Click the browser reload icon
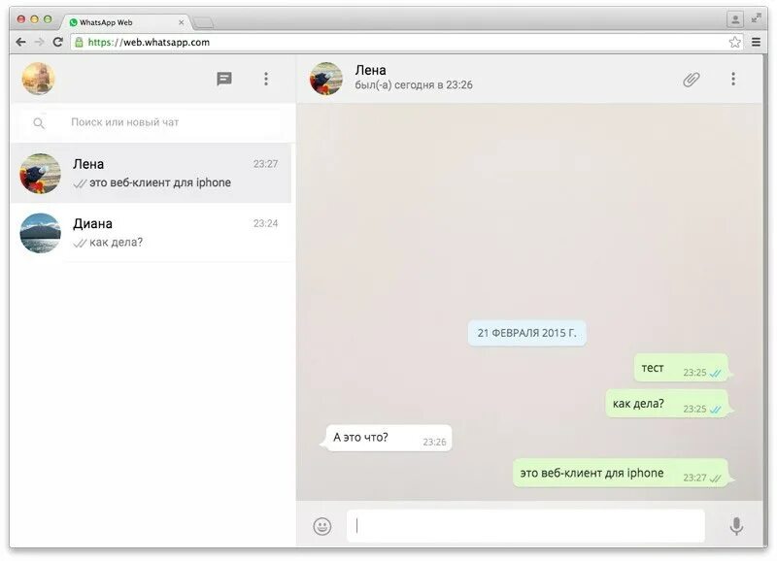The height and width of the screenshot is (561, 777). tap(58, 42)
